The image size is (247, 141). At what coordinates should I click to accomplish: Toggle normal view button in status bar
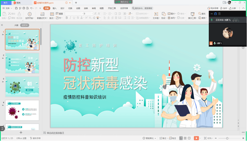click(181, 138)
